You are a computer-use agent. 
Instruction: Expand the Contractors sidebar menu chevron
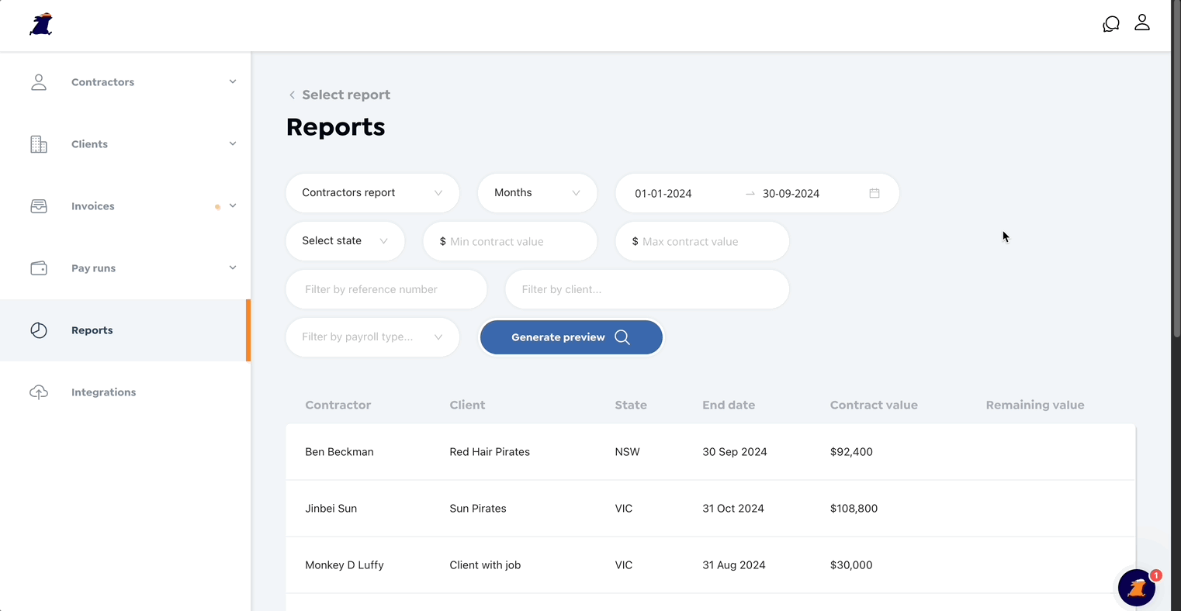[233, 81]
